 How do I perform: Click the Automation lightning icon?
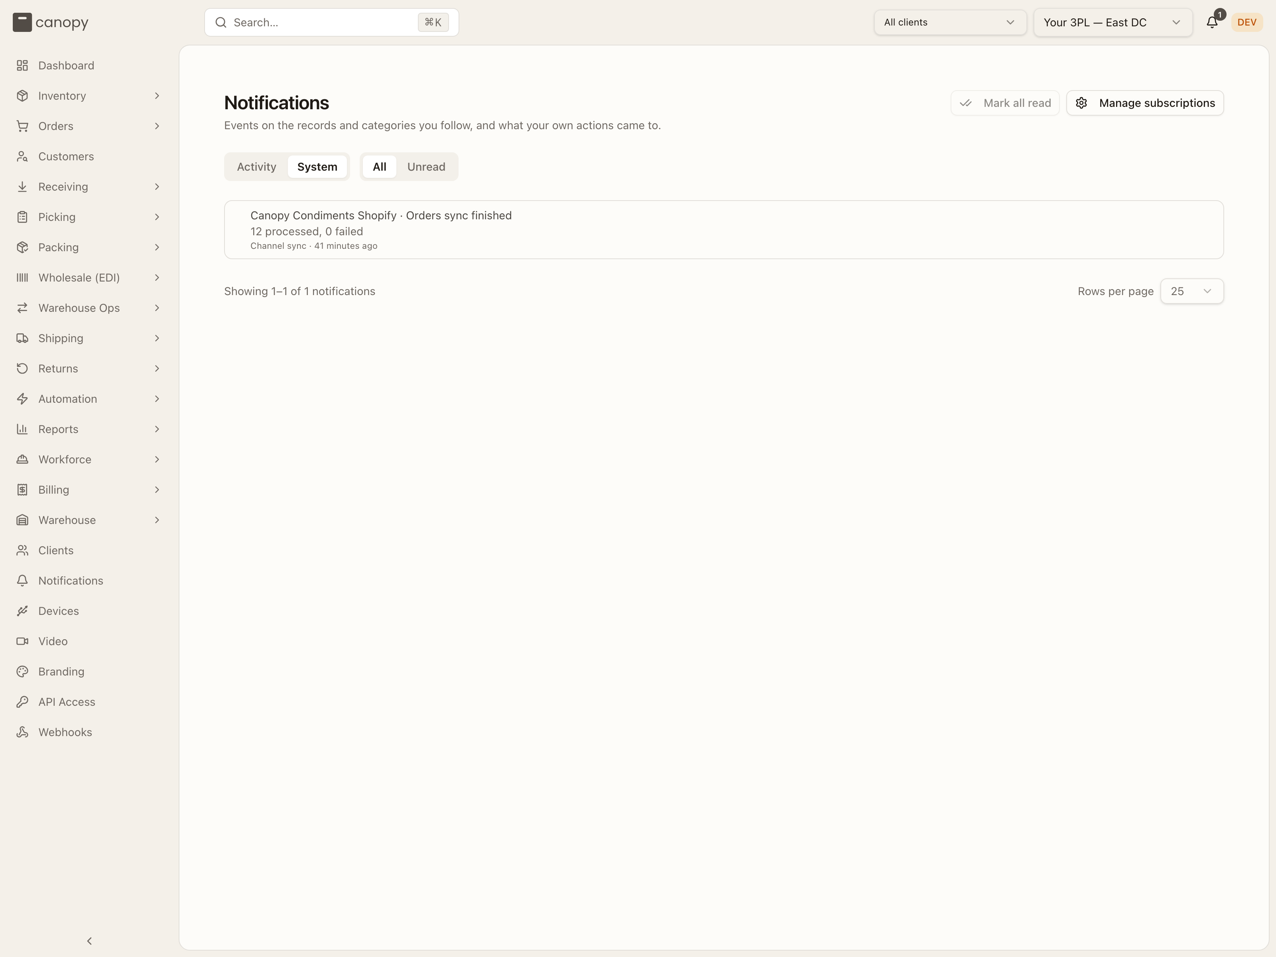[22, 399]
